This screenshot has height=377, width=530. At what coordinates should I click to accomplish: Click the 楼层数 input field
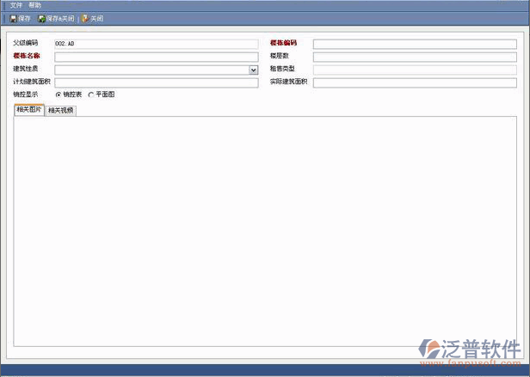pos(415,57)
